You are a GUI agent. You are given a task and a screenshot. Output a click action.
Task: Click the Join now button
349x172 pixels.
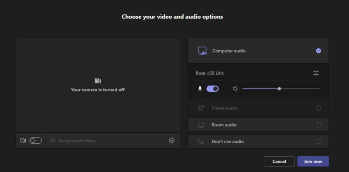coord(313,162)
